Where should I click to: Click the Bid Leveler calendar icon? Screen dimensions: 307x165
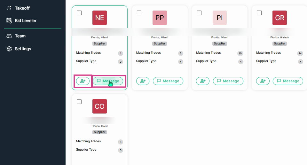point(9,20)
